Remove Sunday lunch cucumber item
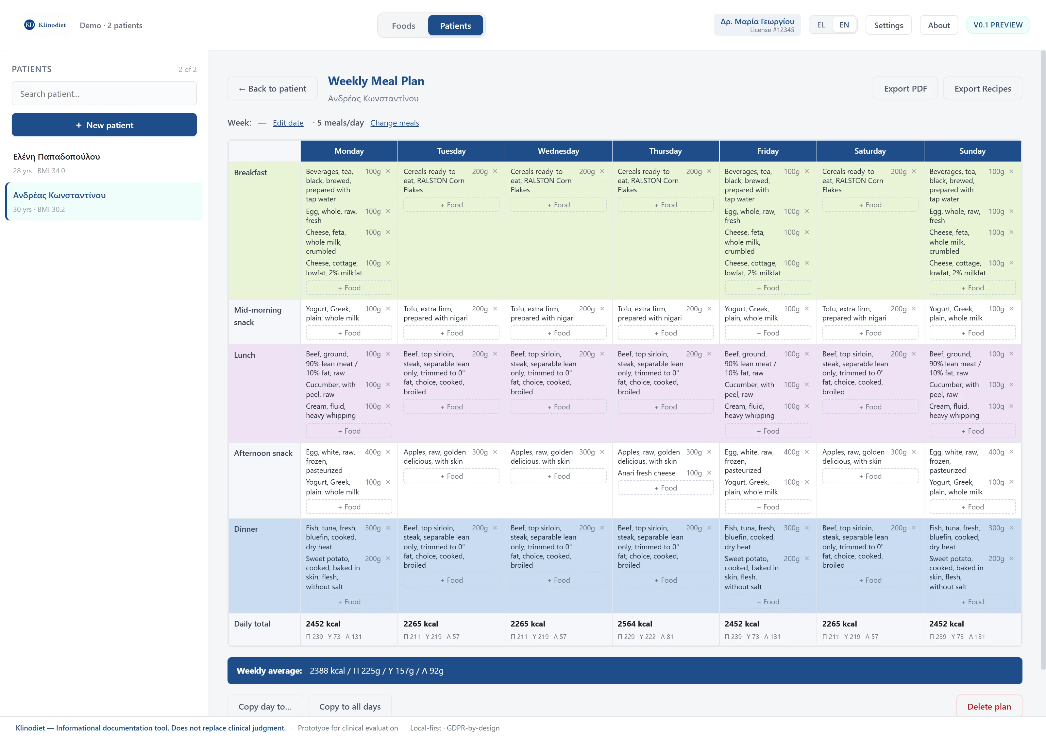The height and width of the screenshot is (739, 1046). pos(1011,385)
